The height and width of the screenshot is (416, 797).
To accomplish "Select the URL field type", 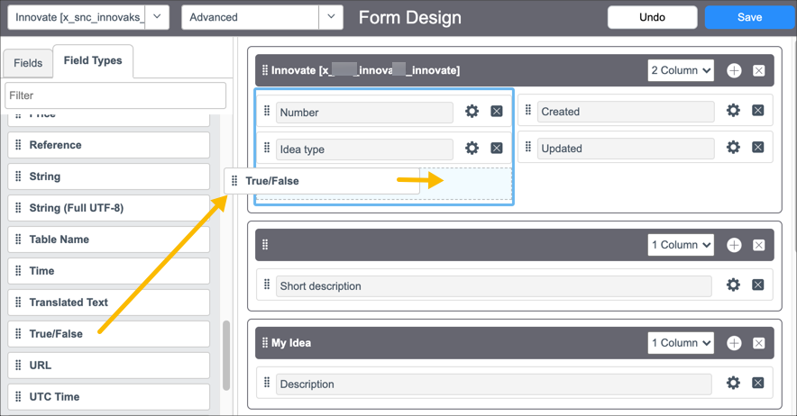I will point(109,366).
